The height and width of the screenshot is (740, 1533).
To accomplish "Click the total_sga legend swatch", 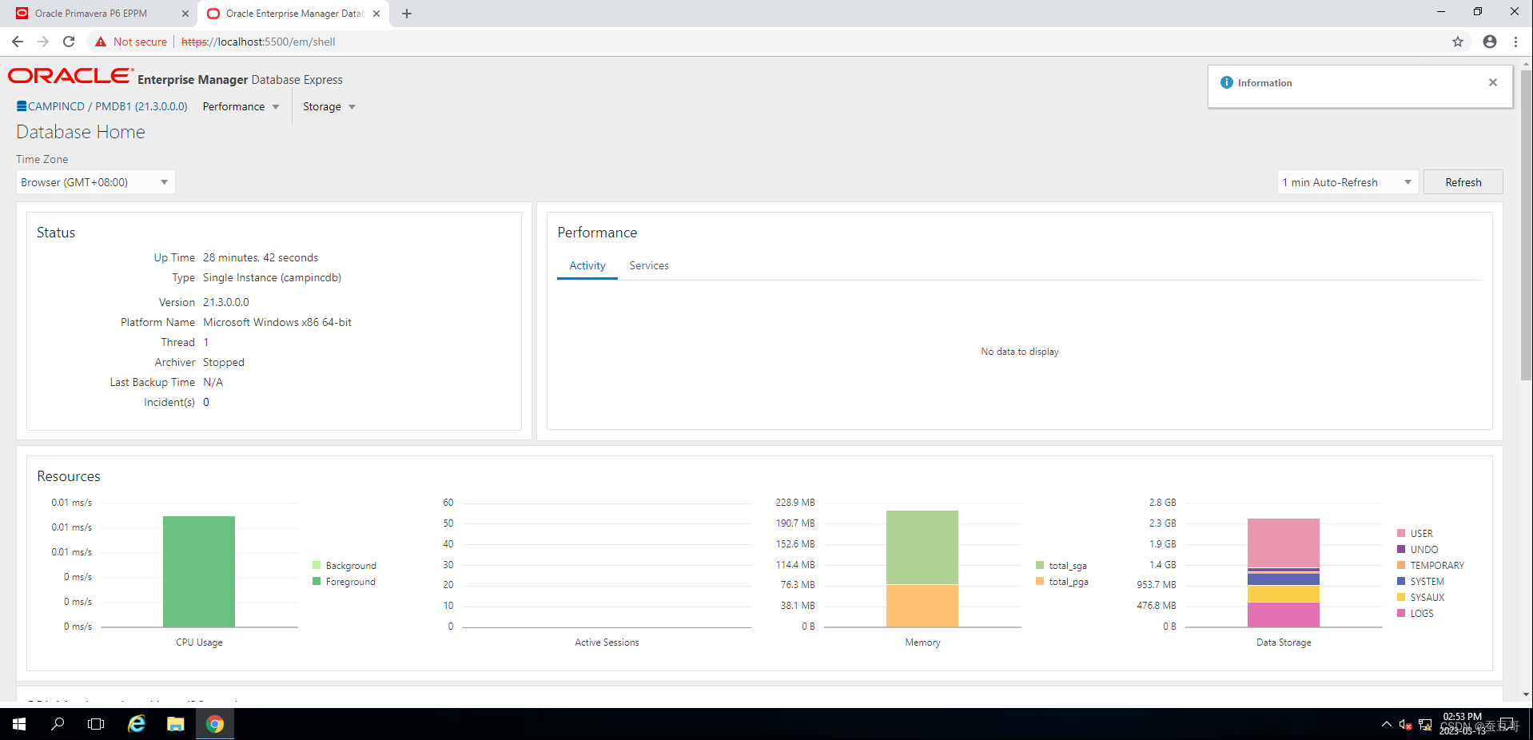I will pyautogui.click(x=1040, y=565).
